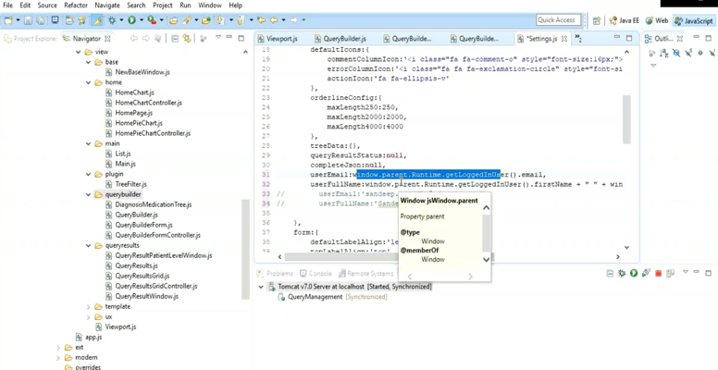Image resolution: width=718 pixels, height=370 pixels.
Task: Open the Refactor menu
Action: tap(78, 6)
